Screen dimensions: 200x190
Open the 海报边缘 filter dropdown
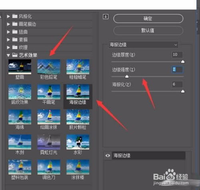(144, 45)
